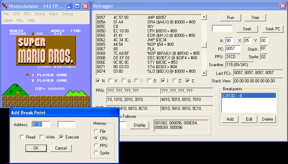Open the Input menu
The width and height of the screenshot is (288, 164).
point(53,14)
